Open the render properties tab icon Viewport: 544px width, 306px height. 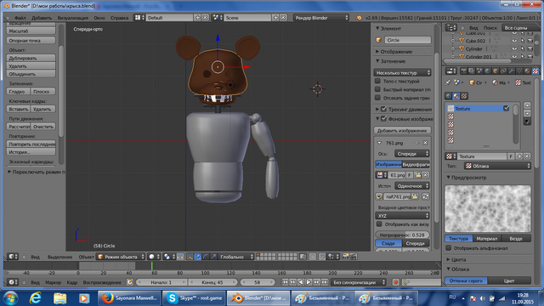click(x=464, y=71)
